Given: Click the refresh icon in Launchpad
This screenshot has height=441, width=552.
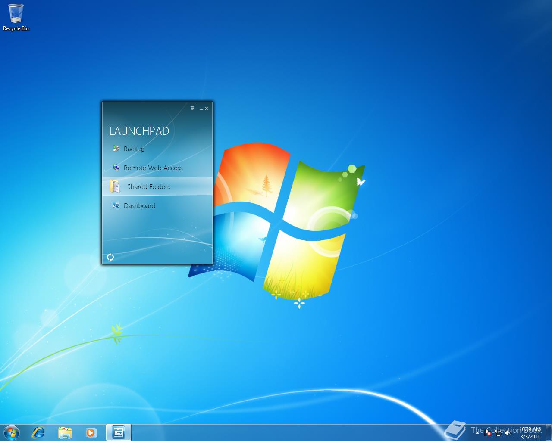Looking at the screenshot, I should point(110,257).
